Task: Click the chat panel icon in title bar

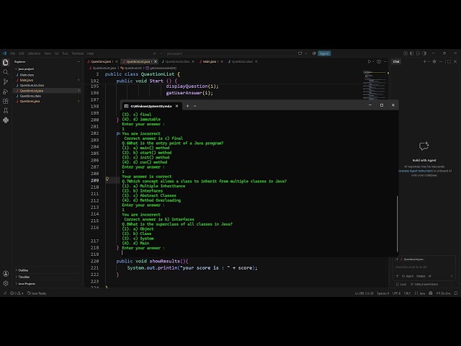Action: pos(300,53)
